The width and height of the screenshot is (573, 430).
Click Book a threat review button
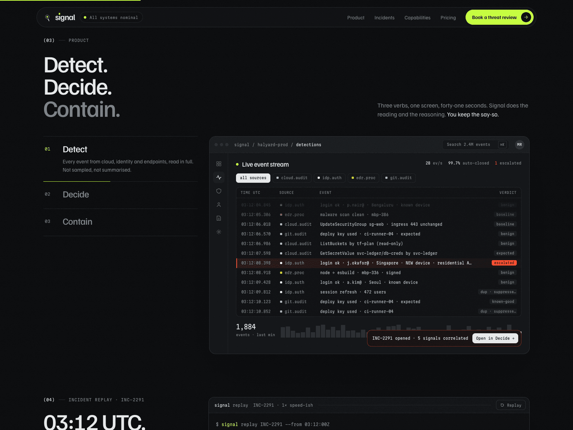[499, 17]
